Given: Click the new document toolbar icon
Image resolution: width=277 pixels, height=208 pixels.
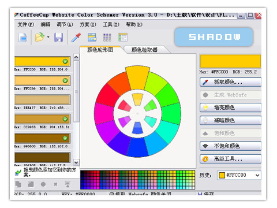Looking at the screenshot, I should click(23, 38).
